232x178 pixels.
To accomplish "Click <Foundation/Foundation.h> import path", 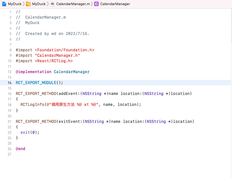I will (x=65, y=50).
